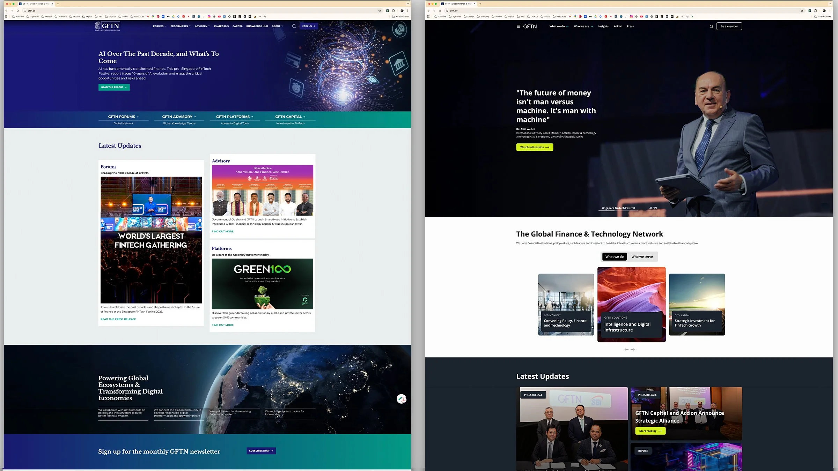
Task: Click the JOIN US button in the left window
Action: 309,26
